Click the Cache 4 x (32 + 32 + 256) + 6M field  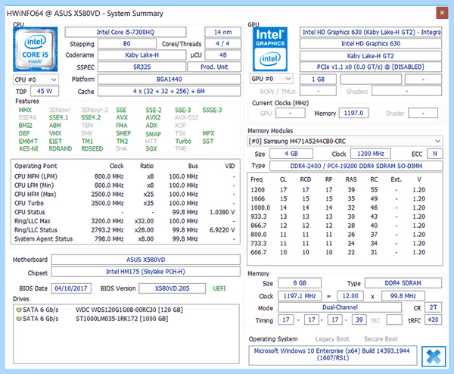[169, 92]
